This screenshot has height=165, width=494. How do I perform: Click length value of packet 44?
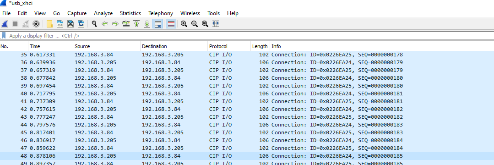pos(264,125)
